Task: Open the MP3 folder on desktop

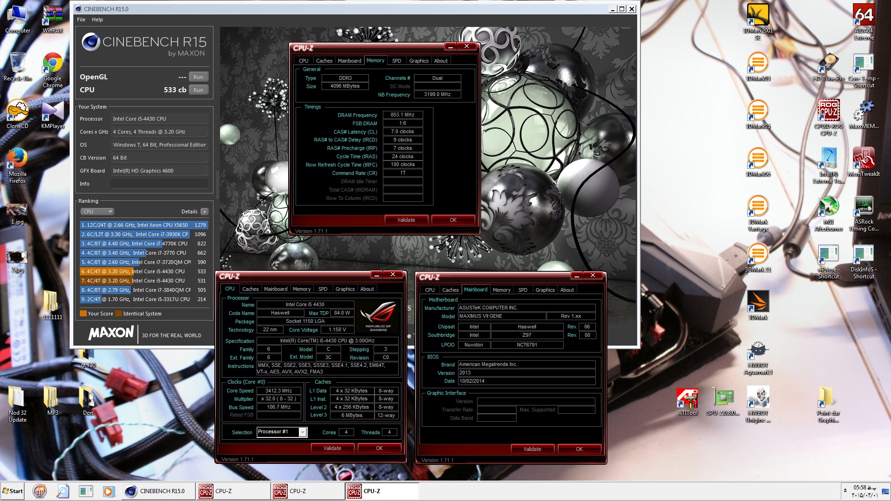Action: [x=52, y=401]
